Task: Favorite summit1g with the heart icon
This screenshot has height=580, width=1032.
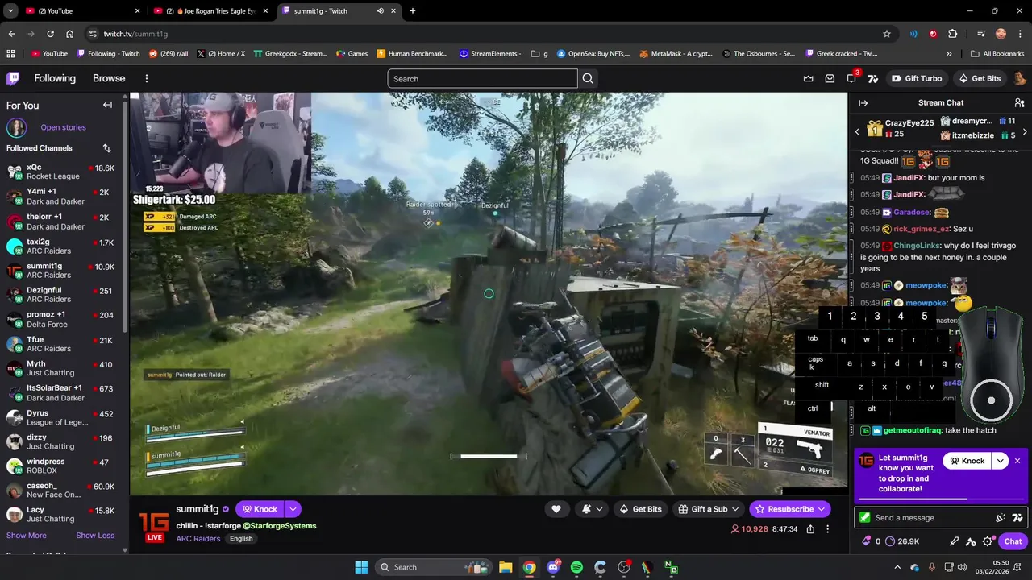Action: (x=556, y=509)
